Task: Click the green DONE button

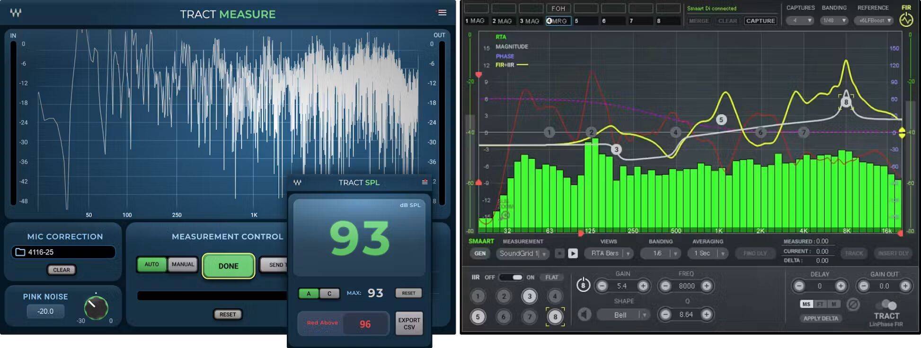Action: pos(229,266)
